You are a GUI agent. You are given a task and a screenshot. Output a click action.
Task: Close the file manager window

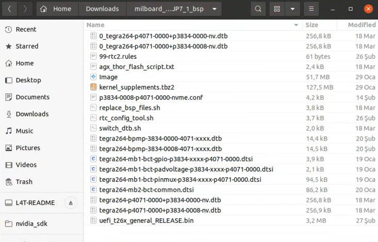[x=368, y=9]
